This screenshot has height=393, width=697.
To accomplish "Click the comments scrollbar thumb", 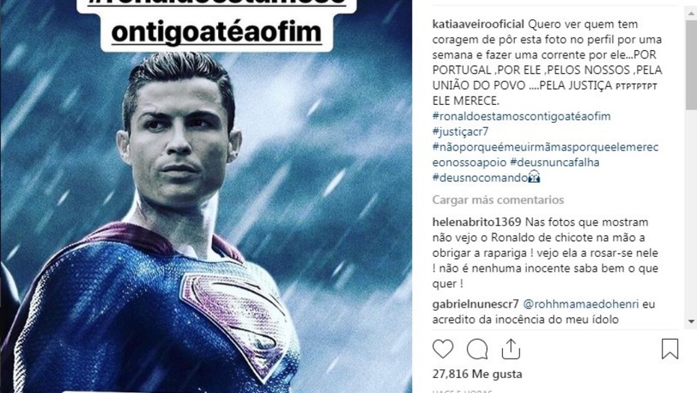I will point(691,64).
